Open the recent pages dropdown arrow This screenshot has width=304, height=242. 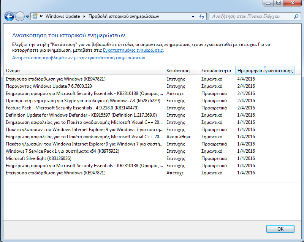pos(28,17)
